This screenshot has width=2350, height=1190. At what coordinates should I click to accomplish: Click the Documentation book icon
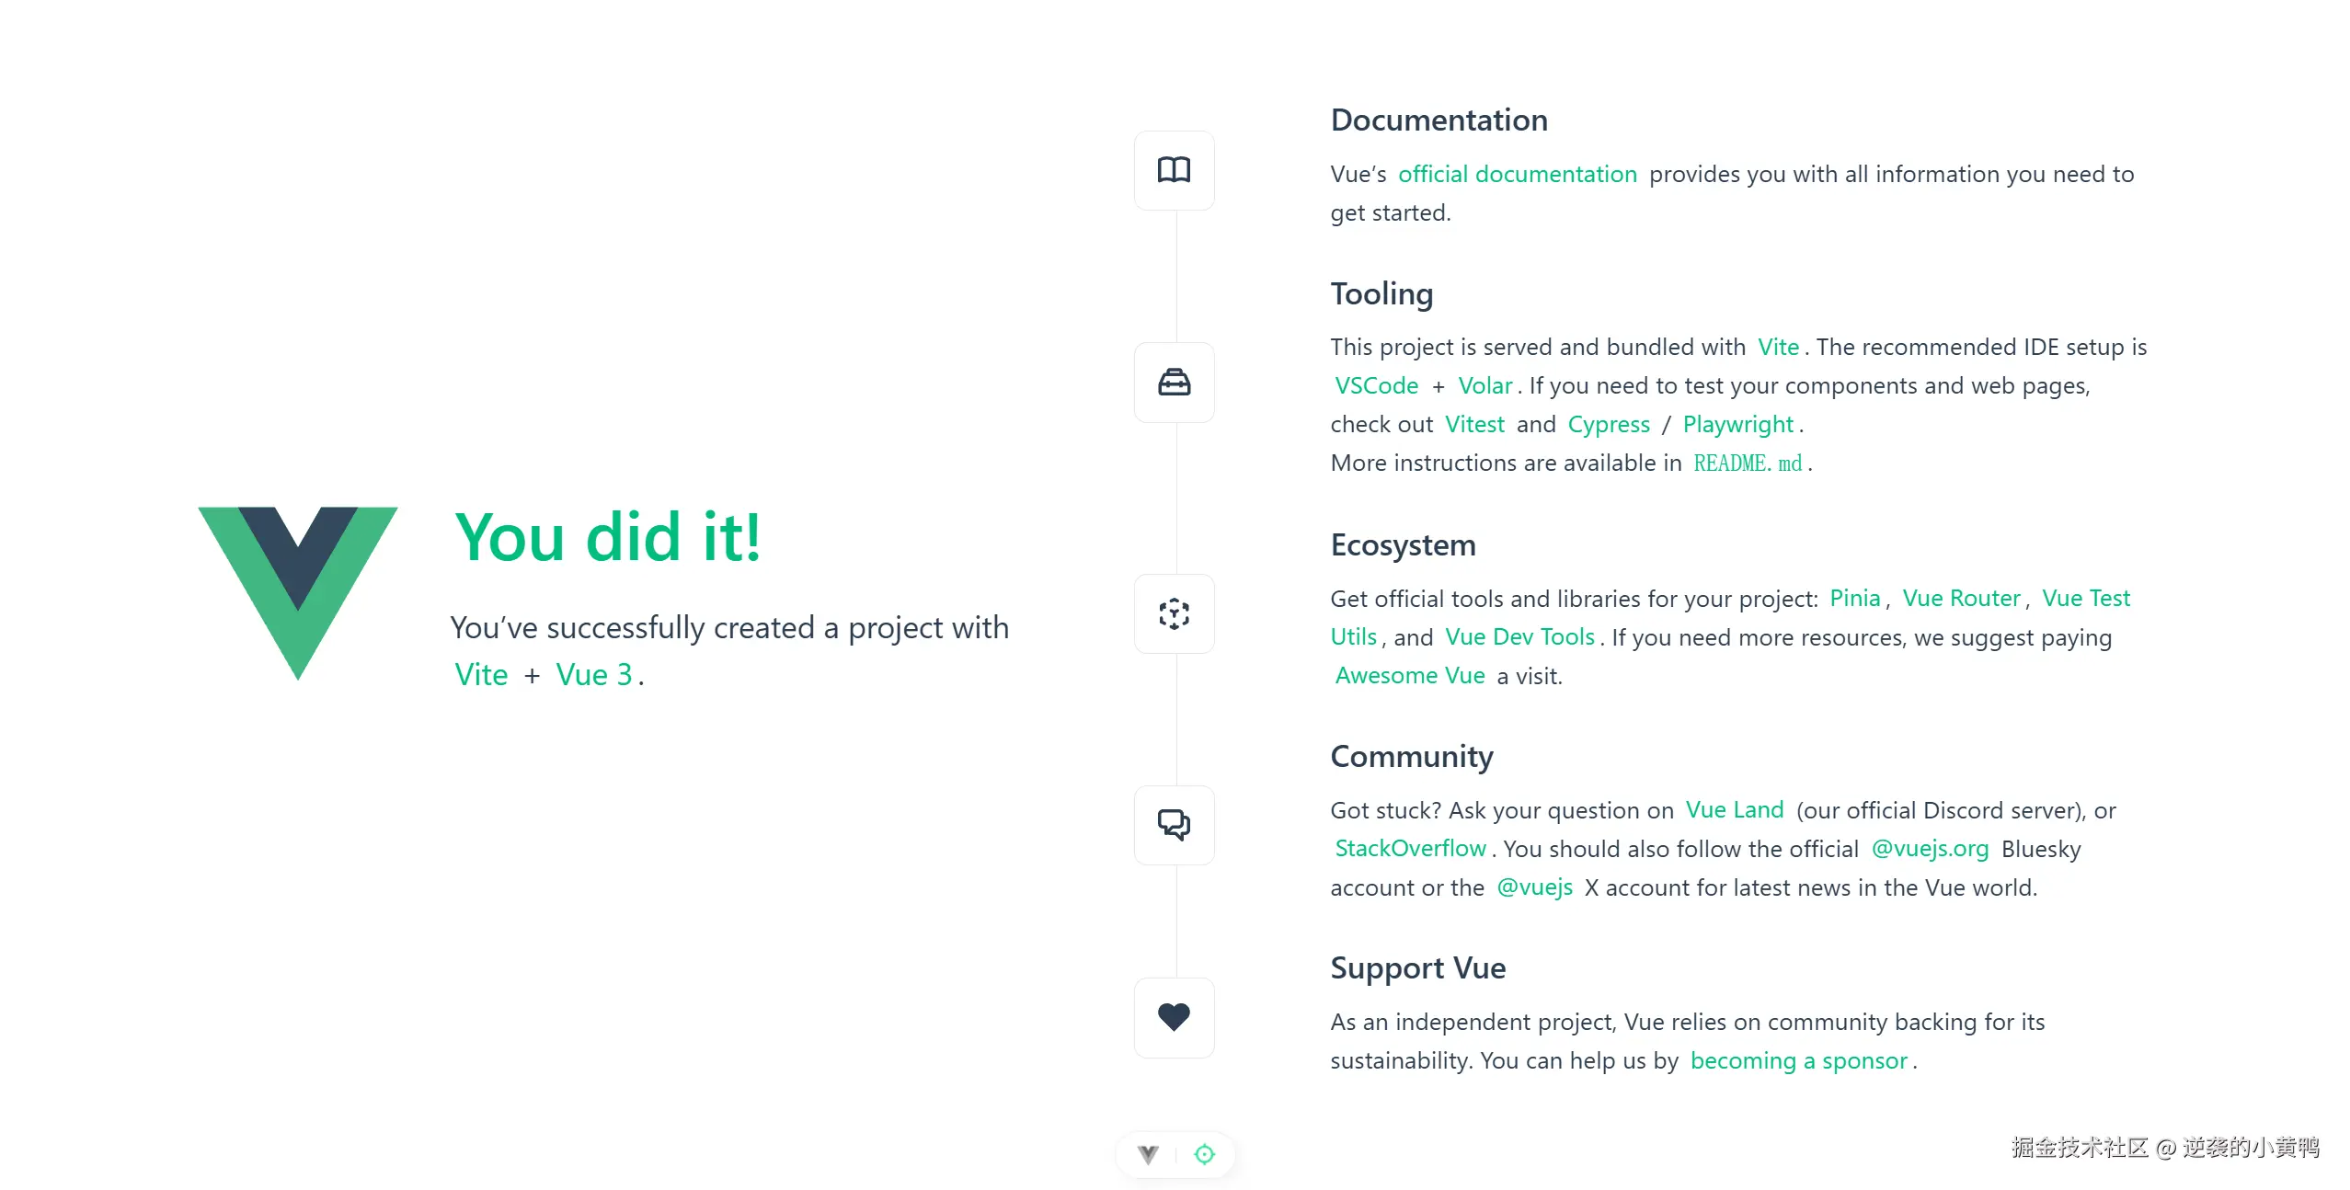pos(1174,170)
